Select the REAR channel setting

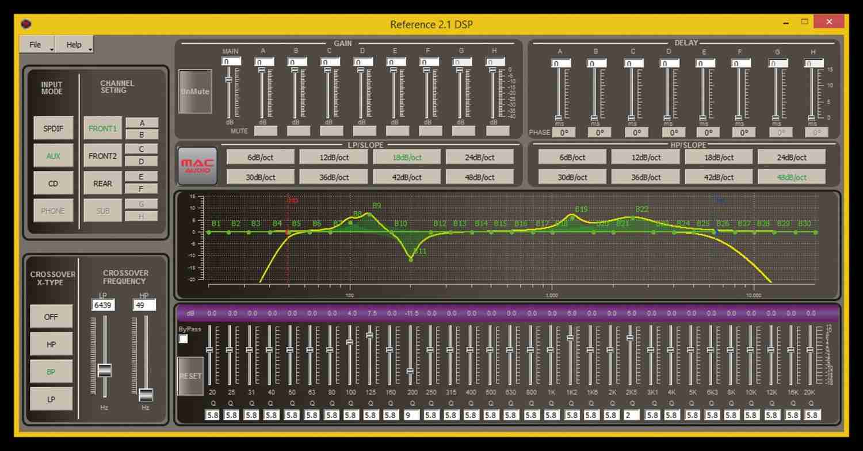(103, 184)
